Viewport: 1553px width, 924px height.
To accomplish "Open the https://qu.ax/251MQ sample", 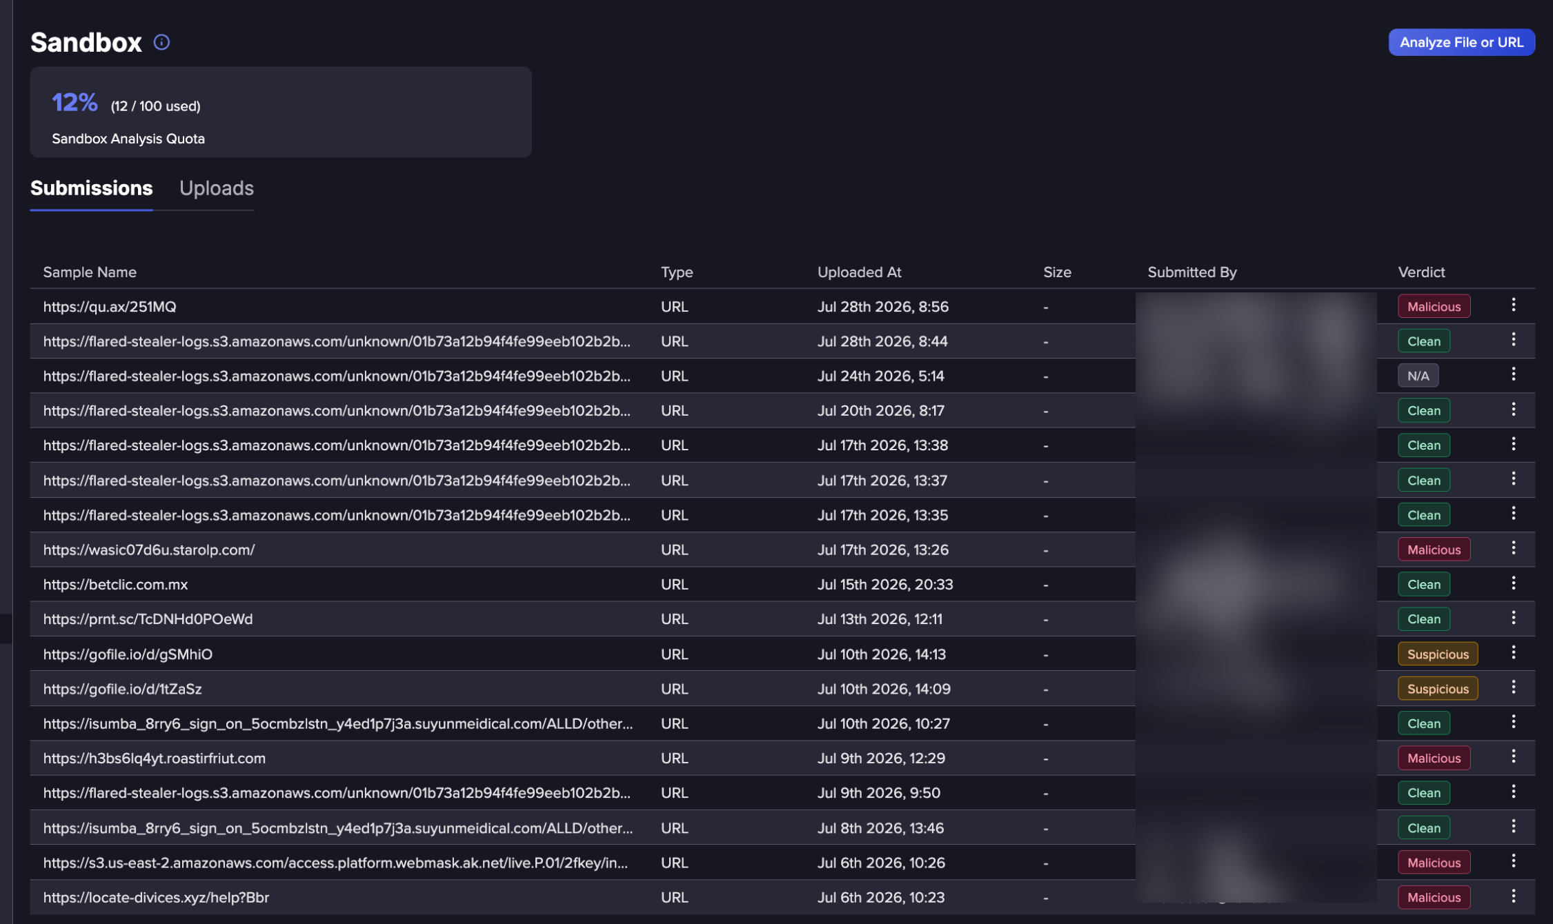I will [110, 307].
